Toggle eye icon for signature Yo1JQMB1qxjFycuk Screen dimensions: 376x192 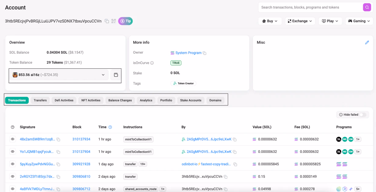pyautogui.click(x=13, y=151)
